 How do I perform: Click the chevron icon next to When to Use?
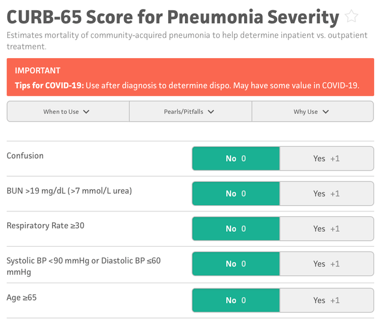[x=86, y=112]
